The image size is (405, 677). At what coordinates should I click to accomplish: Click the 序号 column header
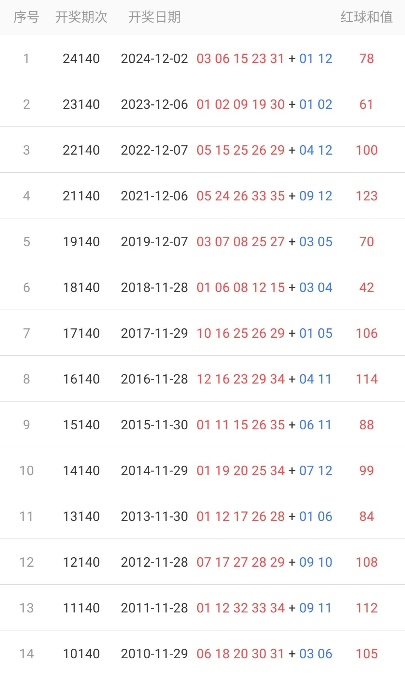(x=26, y=17)
